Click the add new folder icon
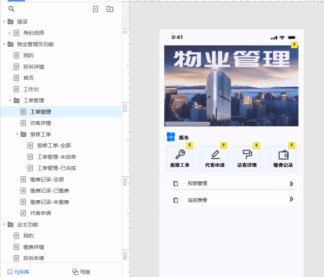This screenshot has width=324, height=277. pyautogui.click(x=110, y=9)
